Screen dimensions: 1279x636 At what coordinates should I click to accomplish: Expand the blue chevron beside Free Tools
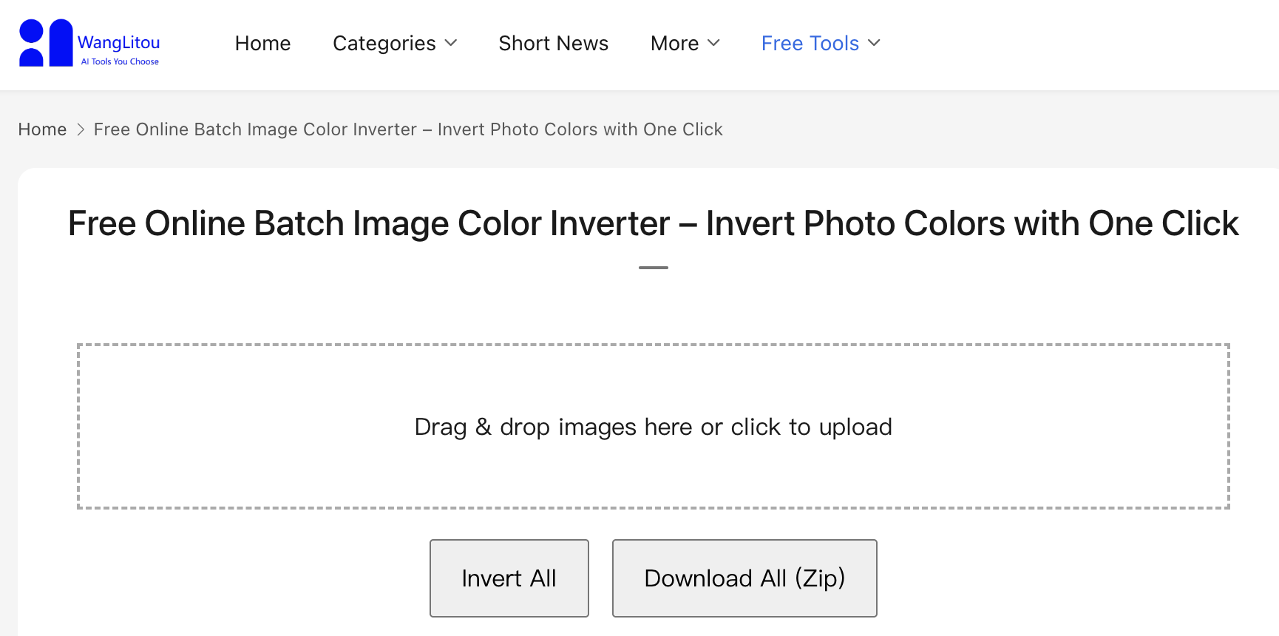tap(874, 43)
